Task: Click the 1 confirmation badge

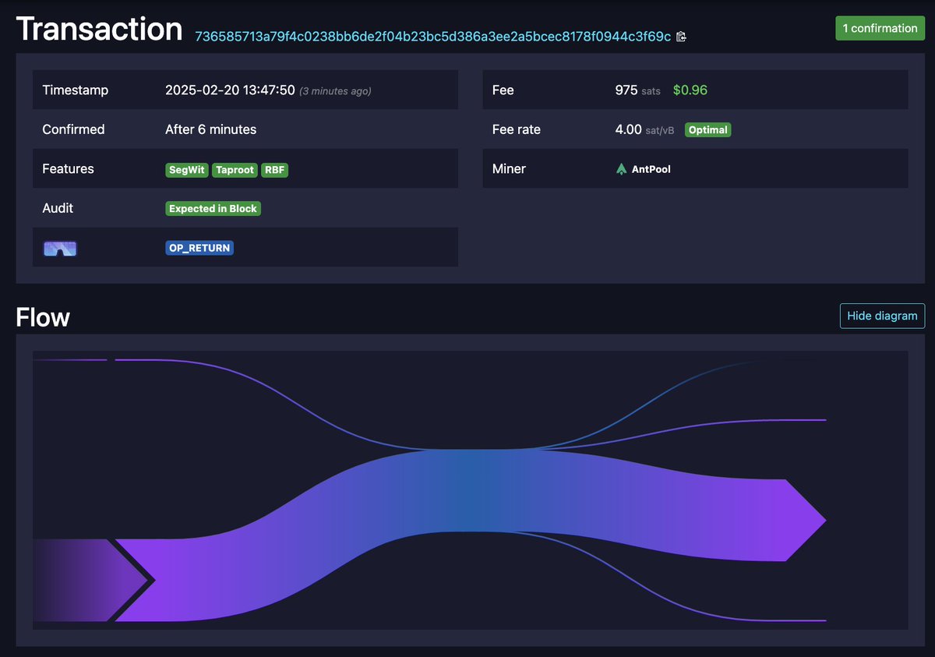Action: 880,28
